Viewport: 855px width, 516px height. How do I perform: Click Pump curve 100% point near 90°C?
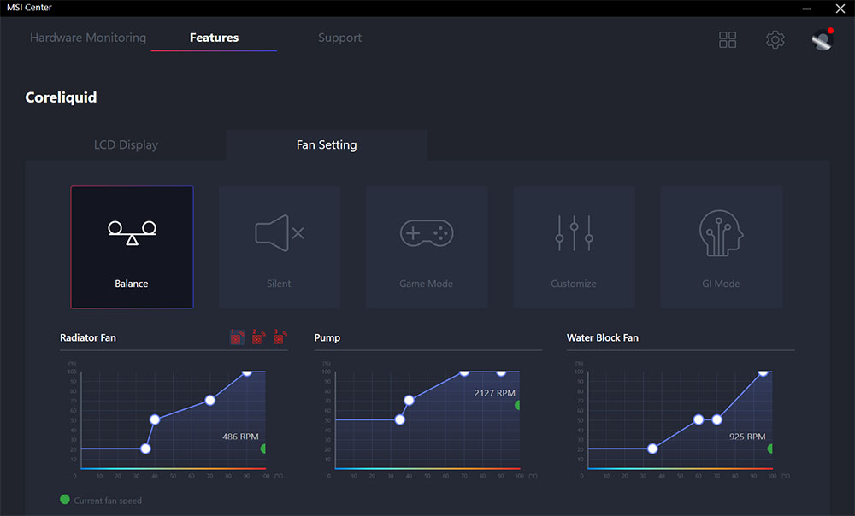click(x=501, y=372)
